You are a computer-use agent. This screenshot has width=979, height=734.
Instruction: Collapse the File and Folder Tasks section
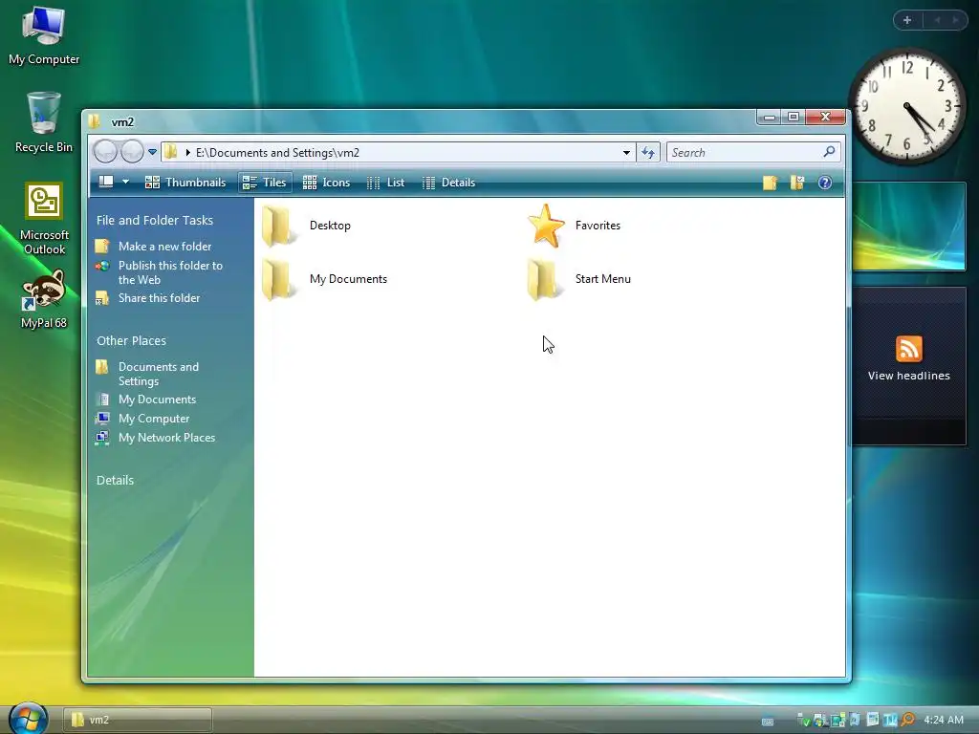[x=155, y=221]
